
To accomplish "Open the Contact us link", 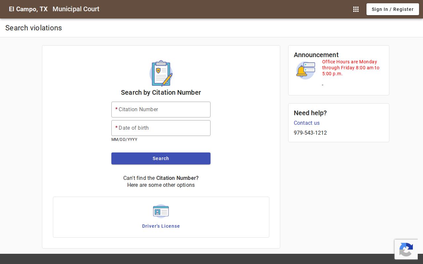I will point(307,123).
